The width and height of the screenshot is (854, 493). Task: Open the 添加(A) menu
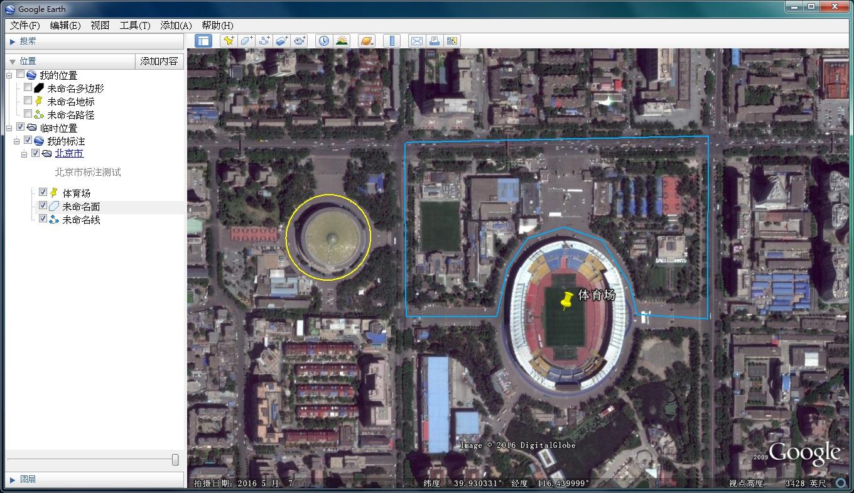pos(176,25)
